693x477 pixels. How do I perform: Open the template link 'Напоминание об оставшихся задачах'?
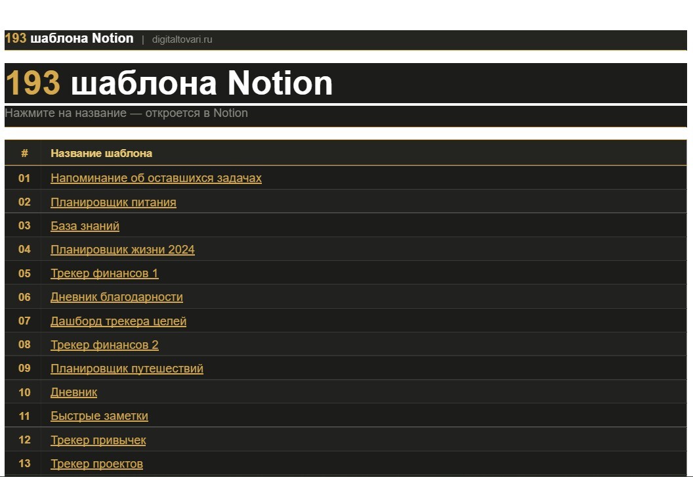point(156,178)
